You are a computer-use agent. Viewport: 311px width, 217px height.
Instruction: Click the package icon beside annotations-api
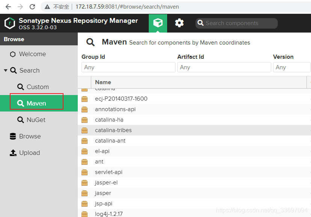coord(85,109)
